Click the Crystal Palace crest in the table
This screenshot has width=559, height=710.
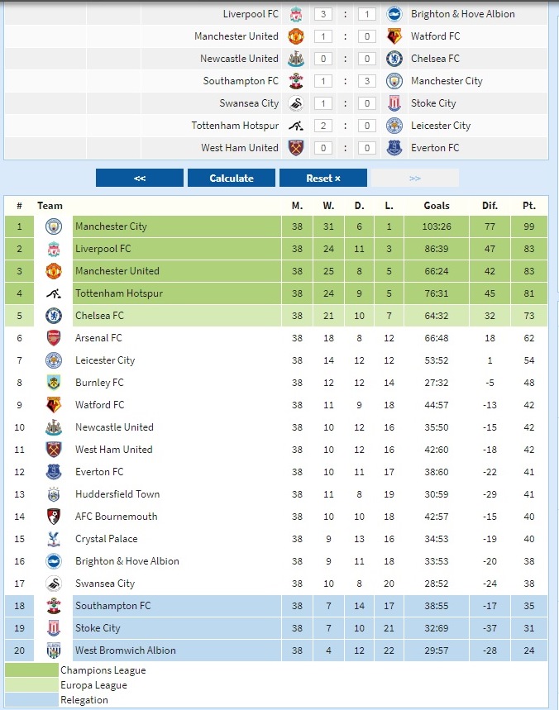54,539
